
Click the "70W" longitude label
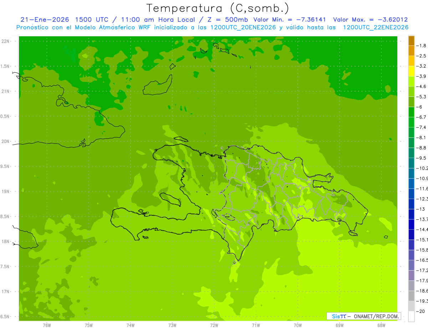[x=297, y=325]
